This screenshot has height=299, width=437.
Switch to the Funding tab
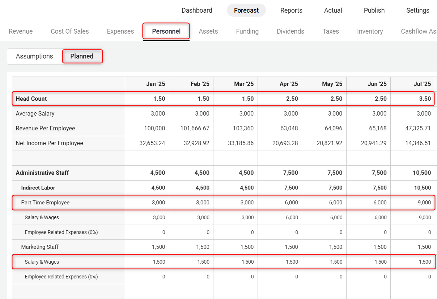click(247, 31)
